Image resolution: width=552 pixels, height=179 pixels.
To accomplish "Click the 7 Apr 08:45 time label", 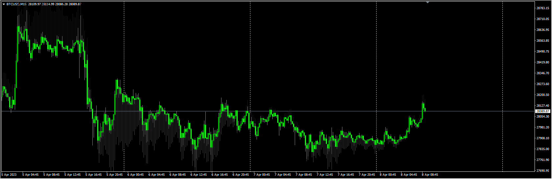I will click(x=304, y=175).
